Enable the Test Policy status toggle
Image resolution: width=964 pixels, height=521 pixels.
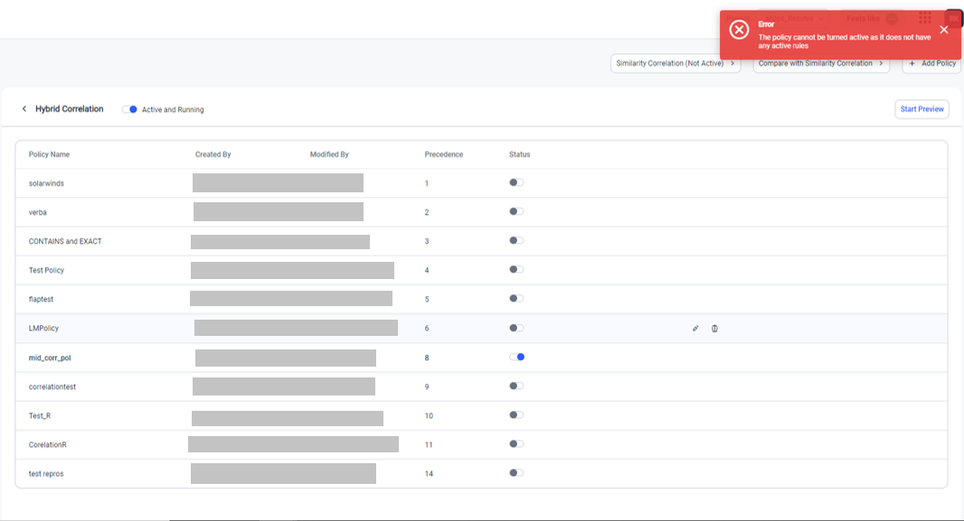click(516, 269)
